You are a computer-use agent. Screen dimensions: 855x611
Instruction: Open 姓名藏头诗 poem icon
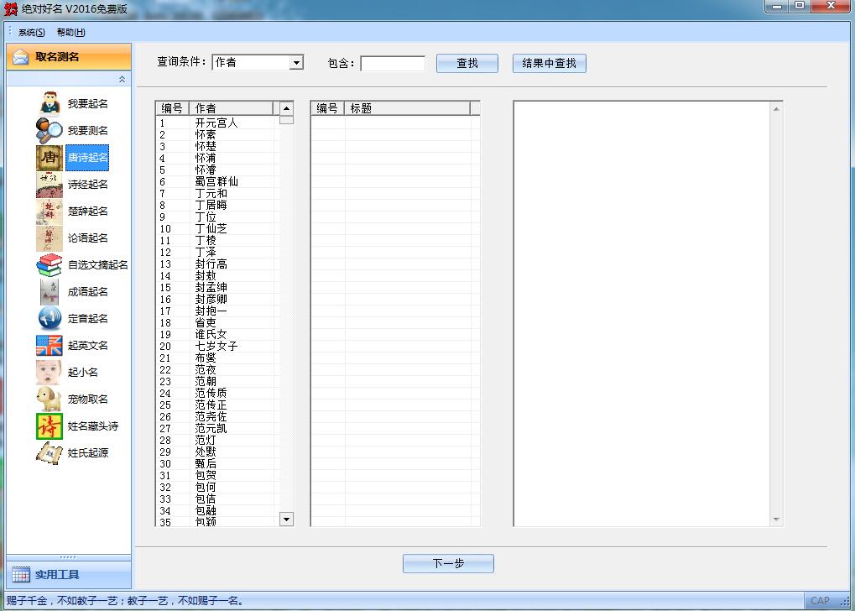click(50, 426)
